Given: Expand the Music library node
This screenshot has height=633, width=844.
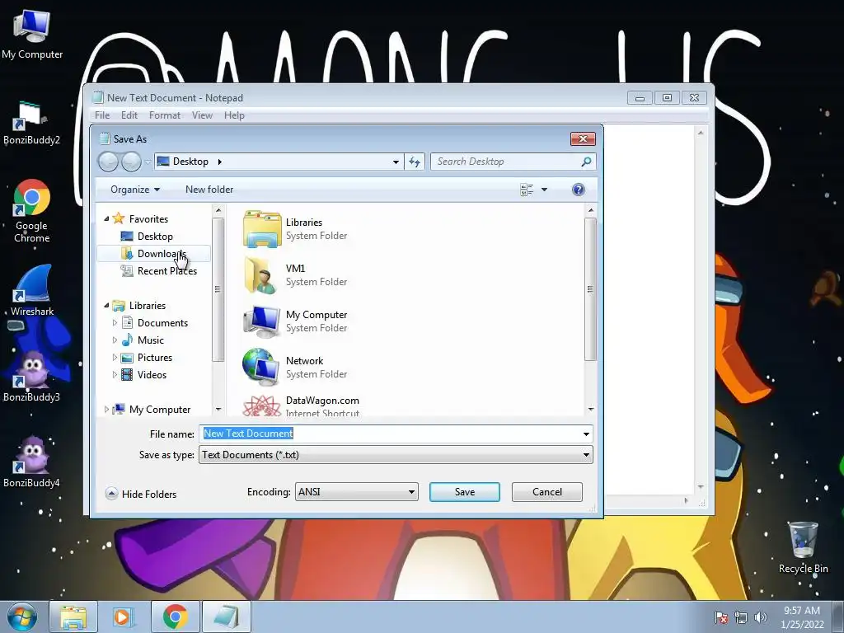Looking at the screenshot, I should point(115,340).
